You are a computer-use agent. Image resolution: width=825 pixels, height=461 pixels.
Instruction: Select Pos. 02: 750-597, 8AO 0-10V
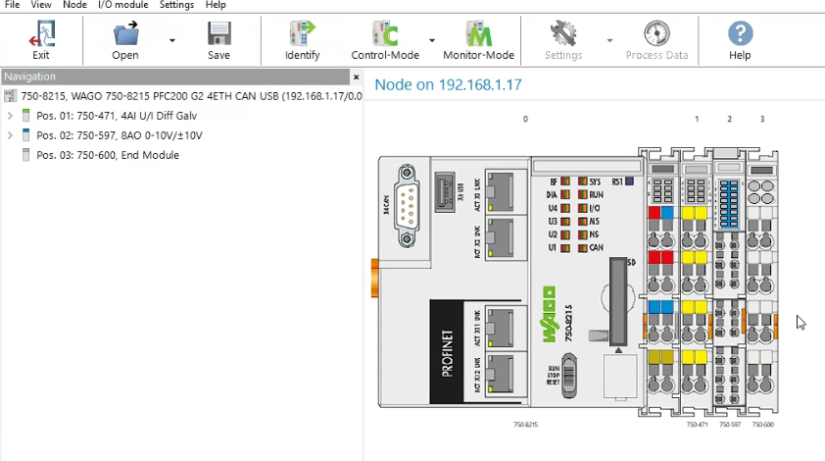pyautogui.click(x=119, y=135)
